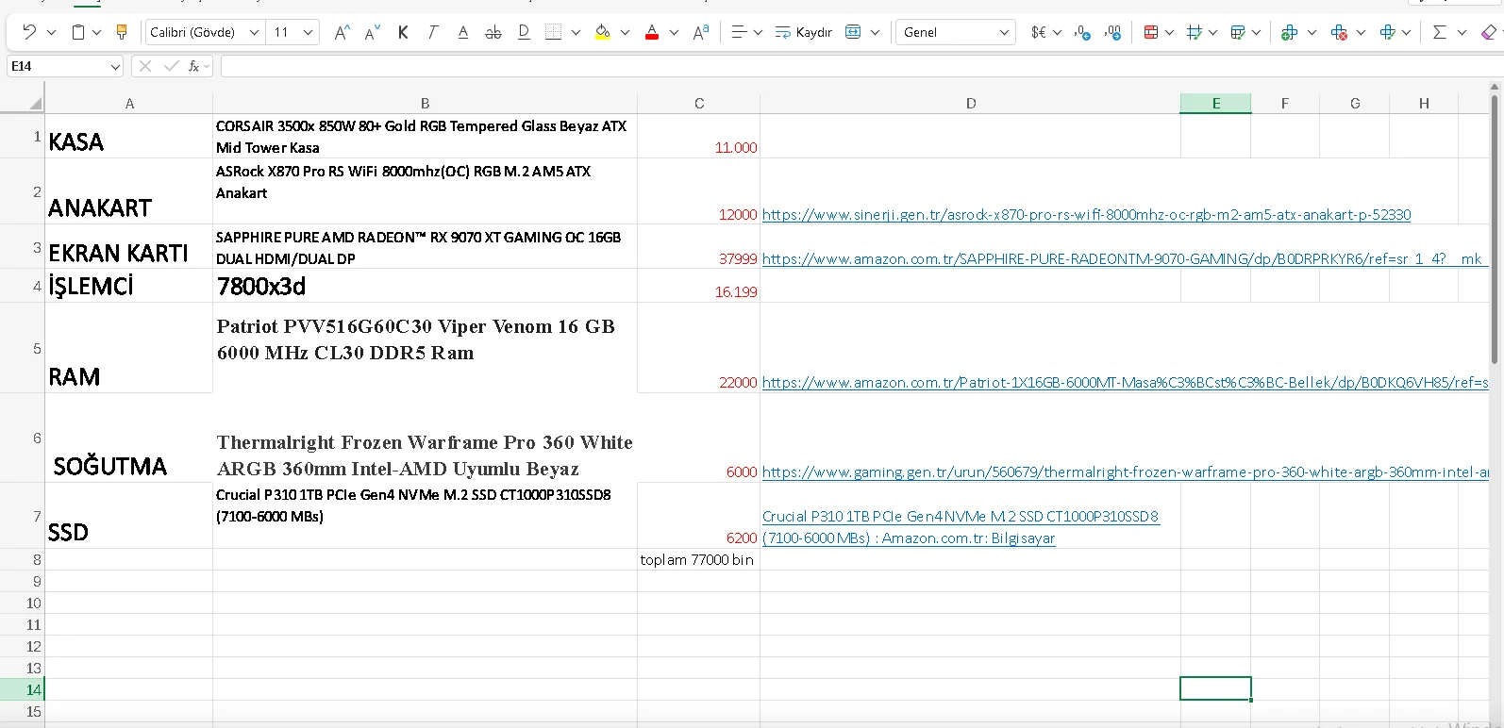1504x728 pixels.
Task: Open Conditional Formatting icon
Action: tap(1150, 32)
